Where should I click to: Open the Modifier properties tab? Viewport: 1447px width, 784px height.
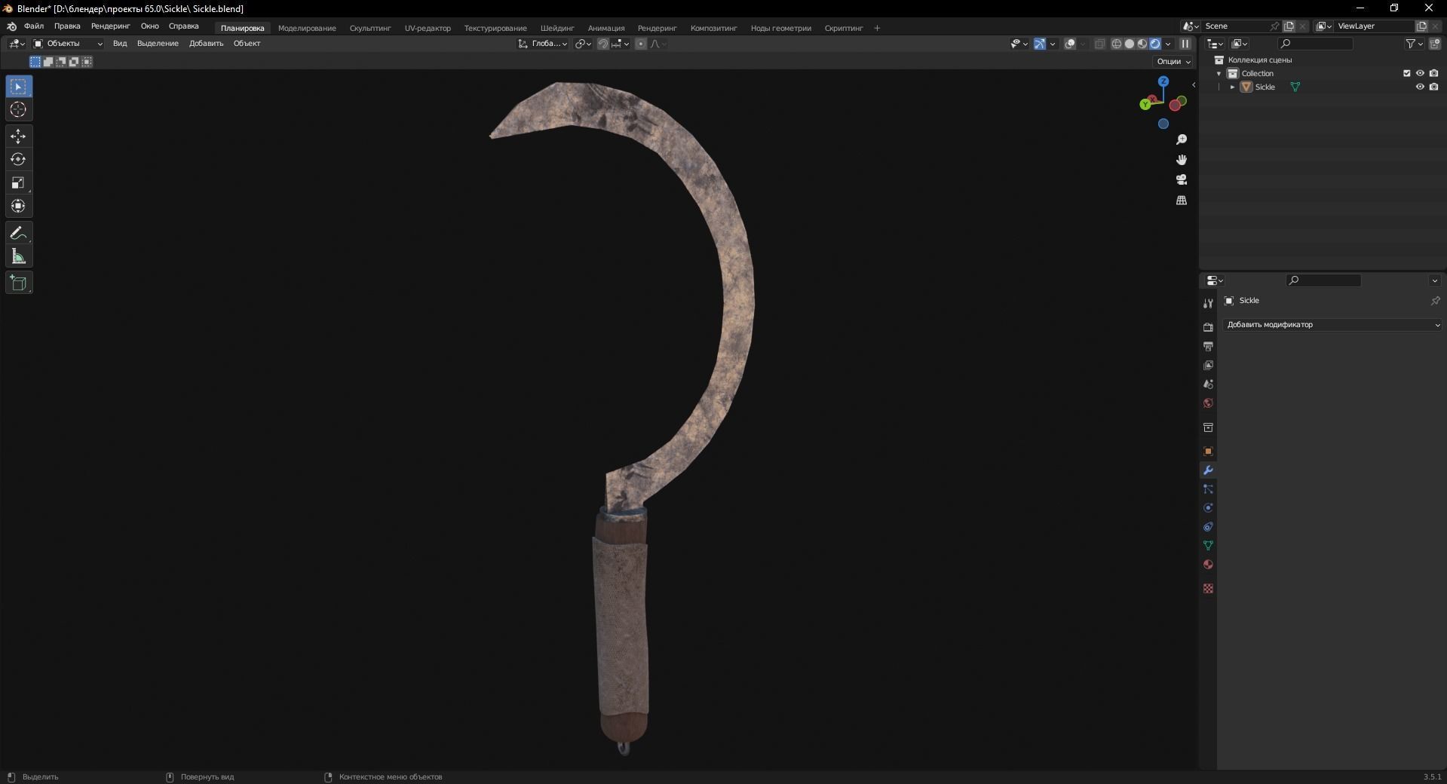1208,470
